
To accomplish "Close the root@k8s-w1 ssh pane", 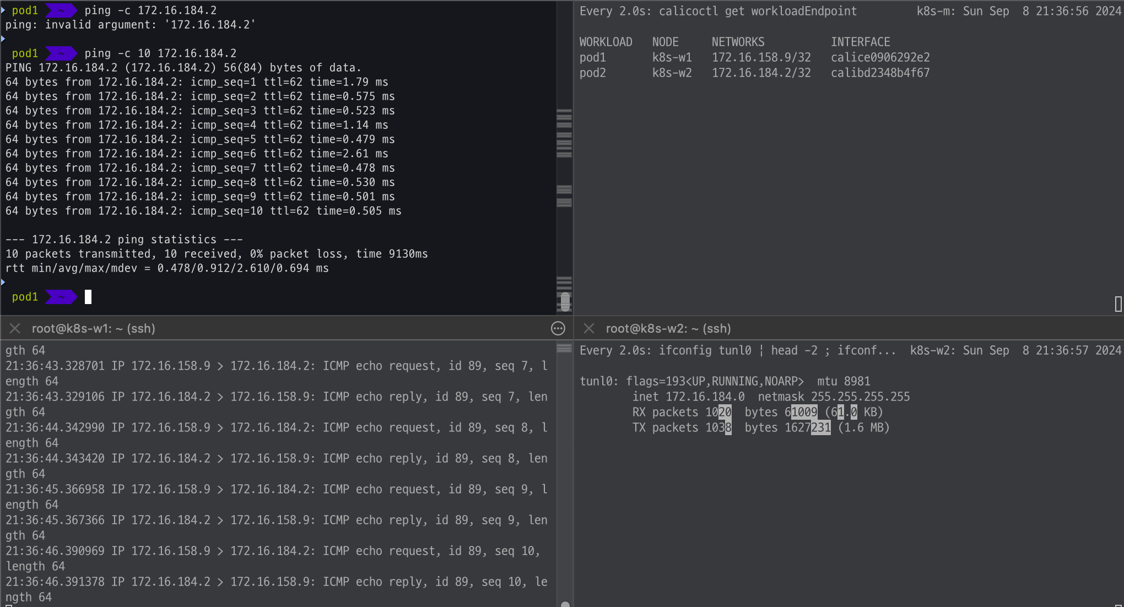I will coord(15,328).
